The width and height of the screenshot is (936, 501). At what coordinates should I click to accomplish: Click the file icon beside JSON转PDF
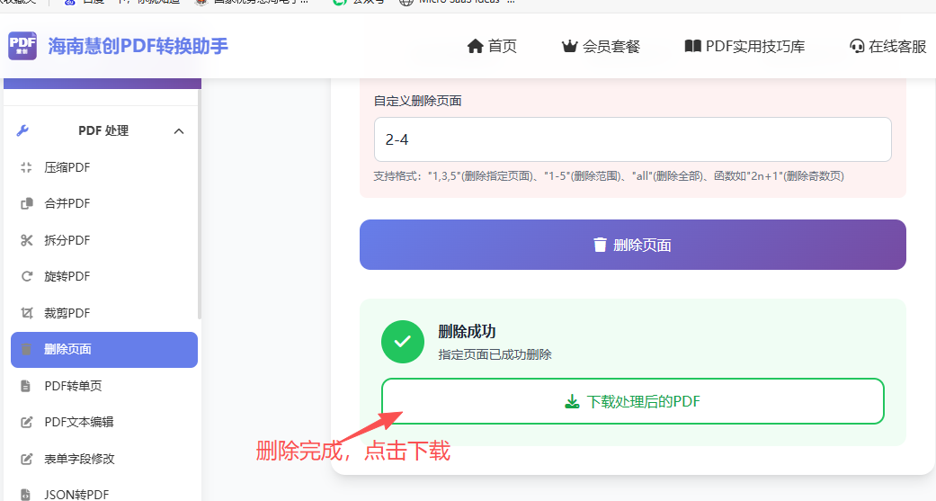coord(26,495)
